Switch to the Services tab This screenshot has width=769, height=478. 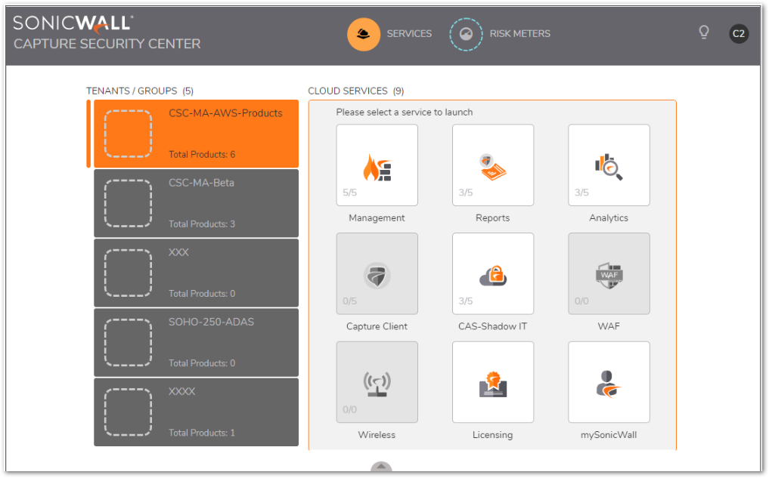390,34
